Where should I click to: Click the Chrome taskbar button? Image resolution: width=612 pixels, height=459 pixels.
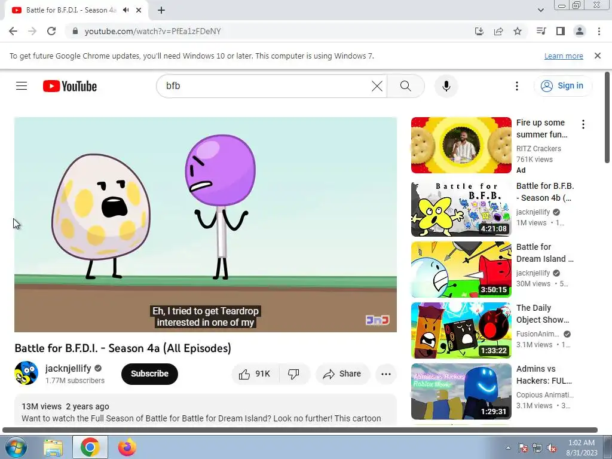(90, 447)
